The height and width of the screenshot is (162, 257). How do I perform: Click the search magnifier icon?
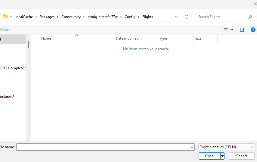[x=250, y=17]
